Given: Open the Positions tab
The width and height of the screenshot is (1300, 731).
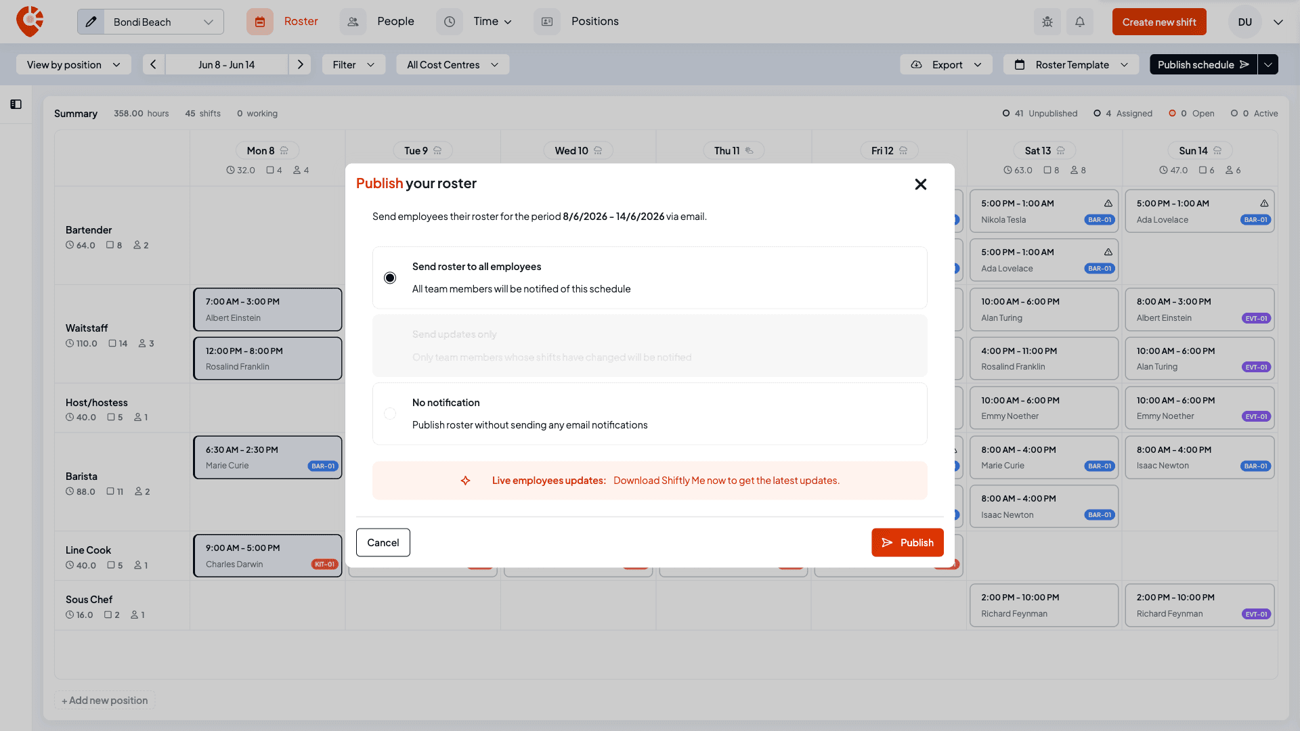Looking at the screenshot, I should 594,22.
